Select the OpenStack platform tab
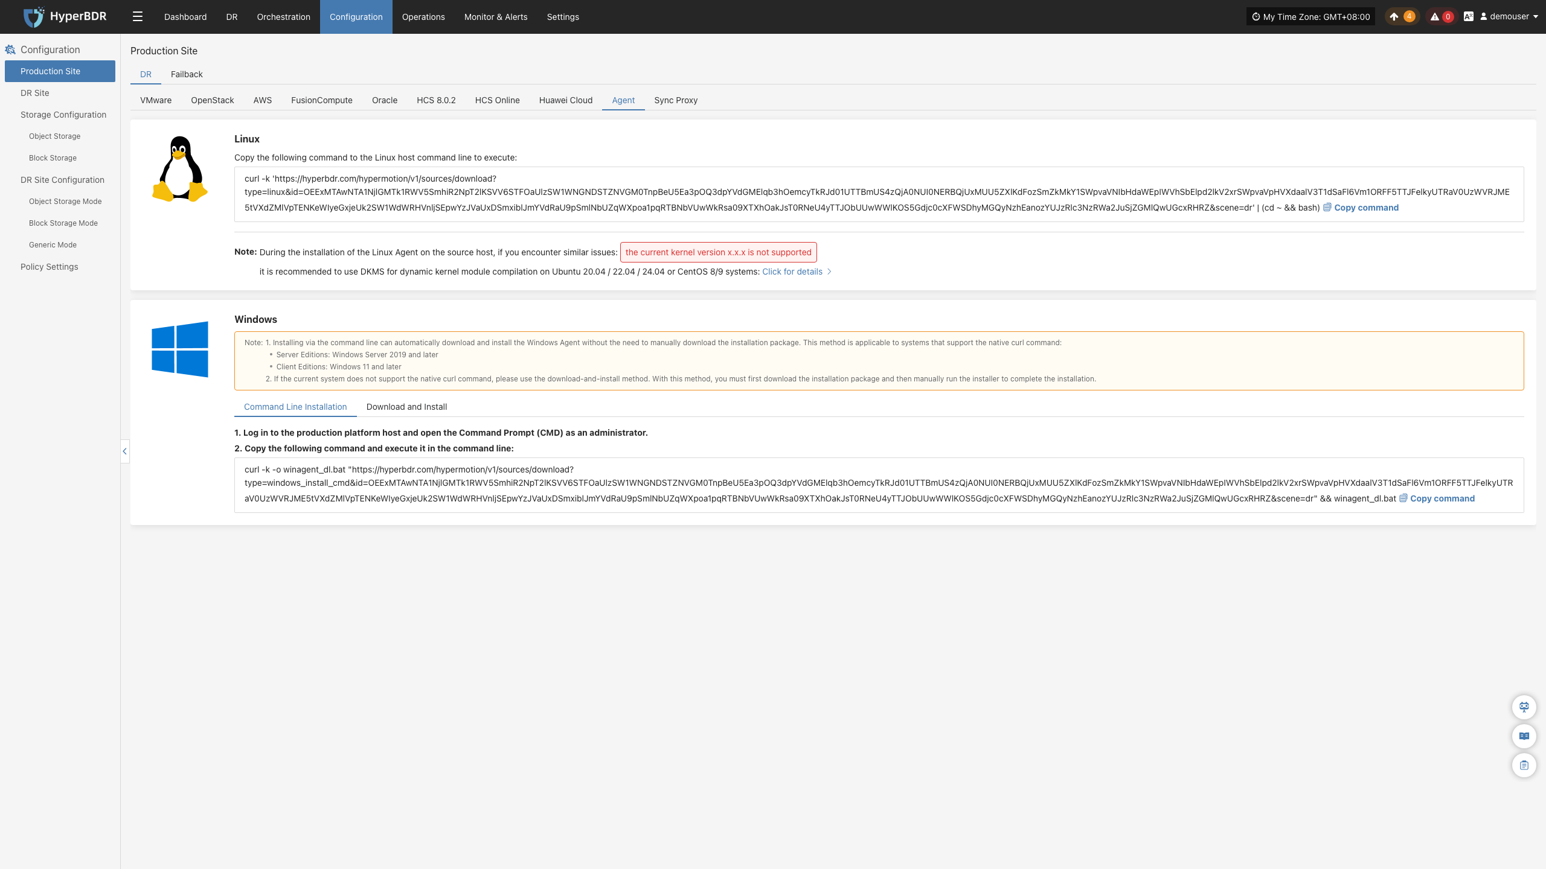Screen dimensions: 1546x869 tap(213, 100)
